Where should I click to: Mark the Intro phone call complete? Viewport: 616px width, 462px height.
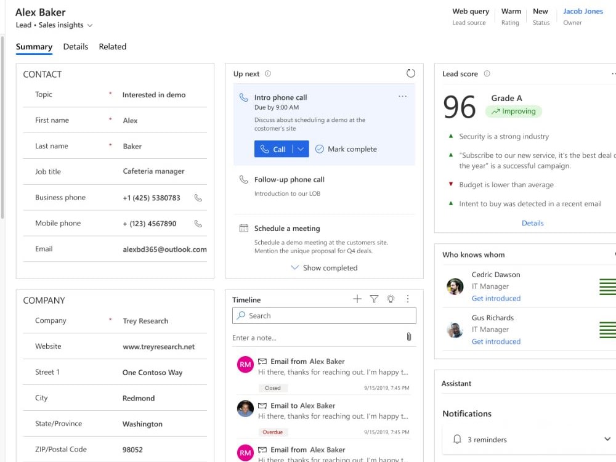[346, 148]
